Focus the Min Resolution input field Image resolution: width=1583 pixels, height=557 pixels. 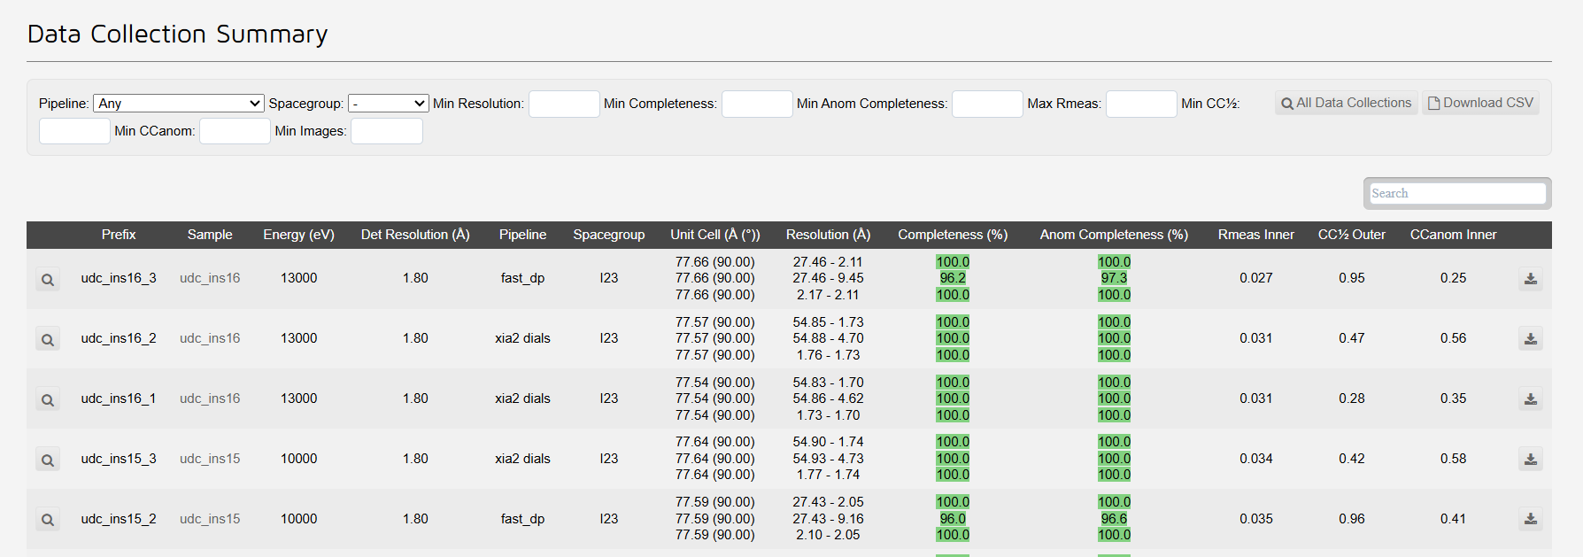[564, 104]
